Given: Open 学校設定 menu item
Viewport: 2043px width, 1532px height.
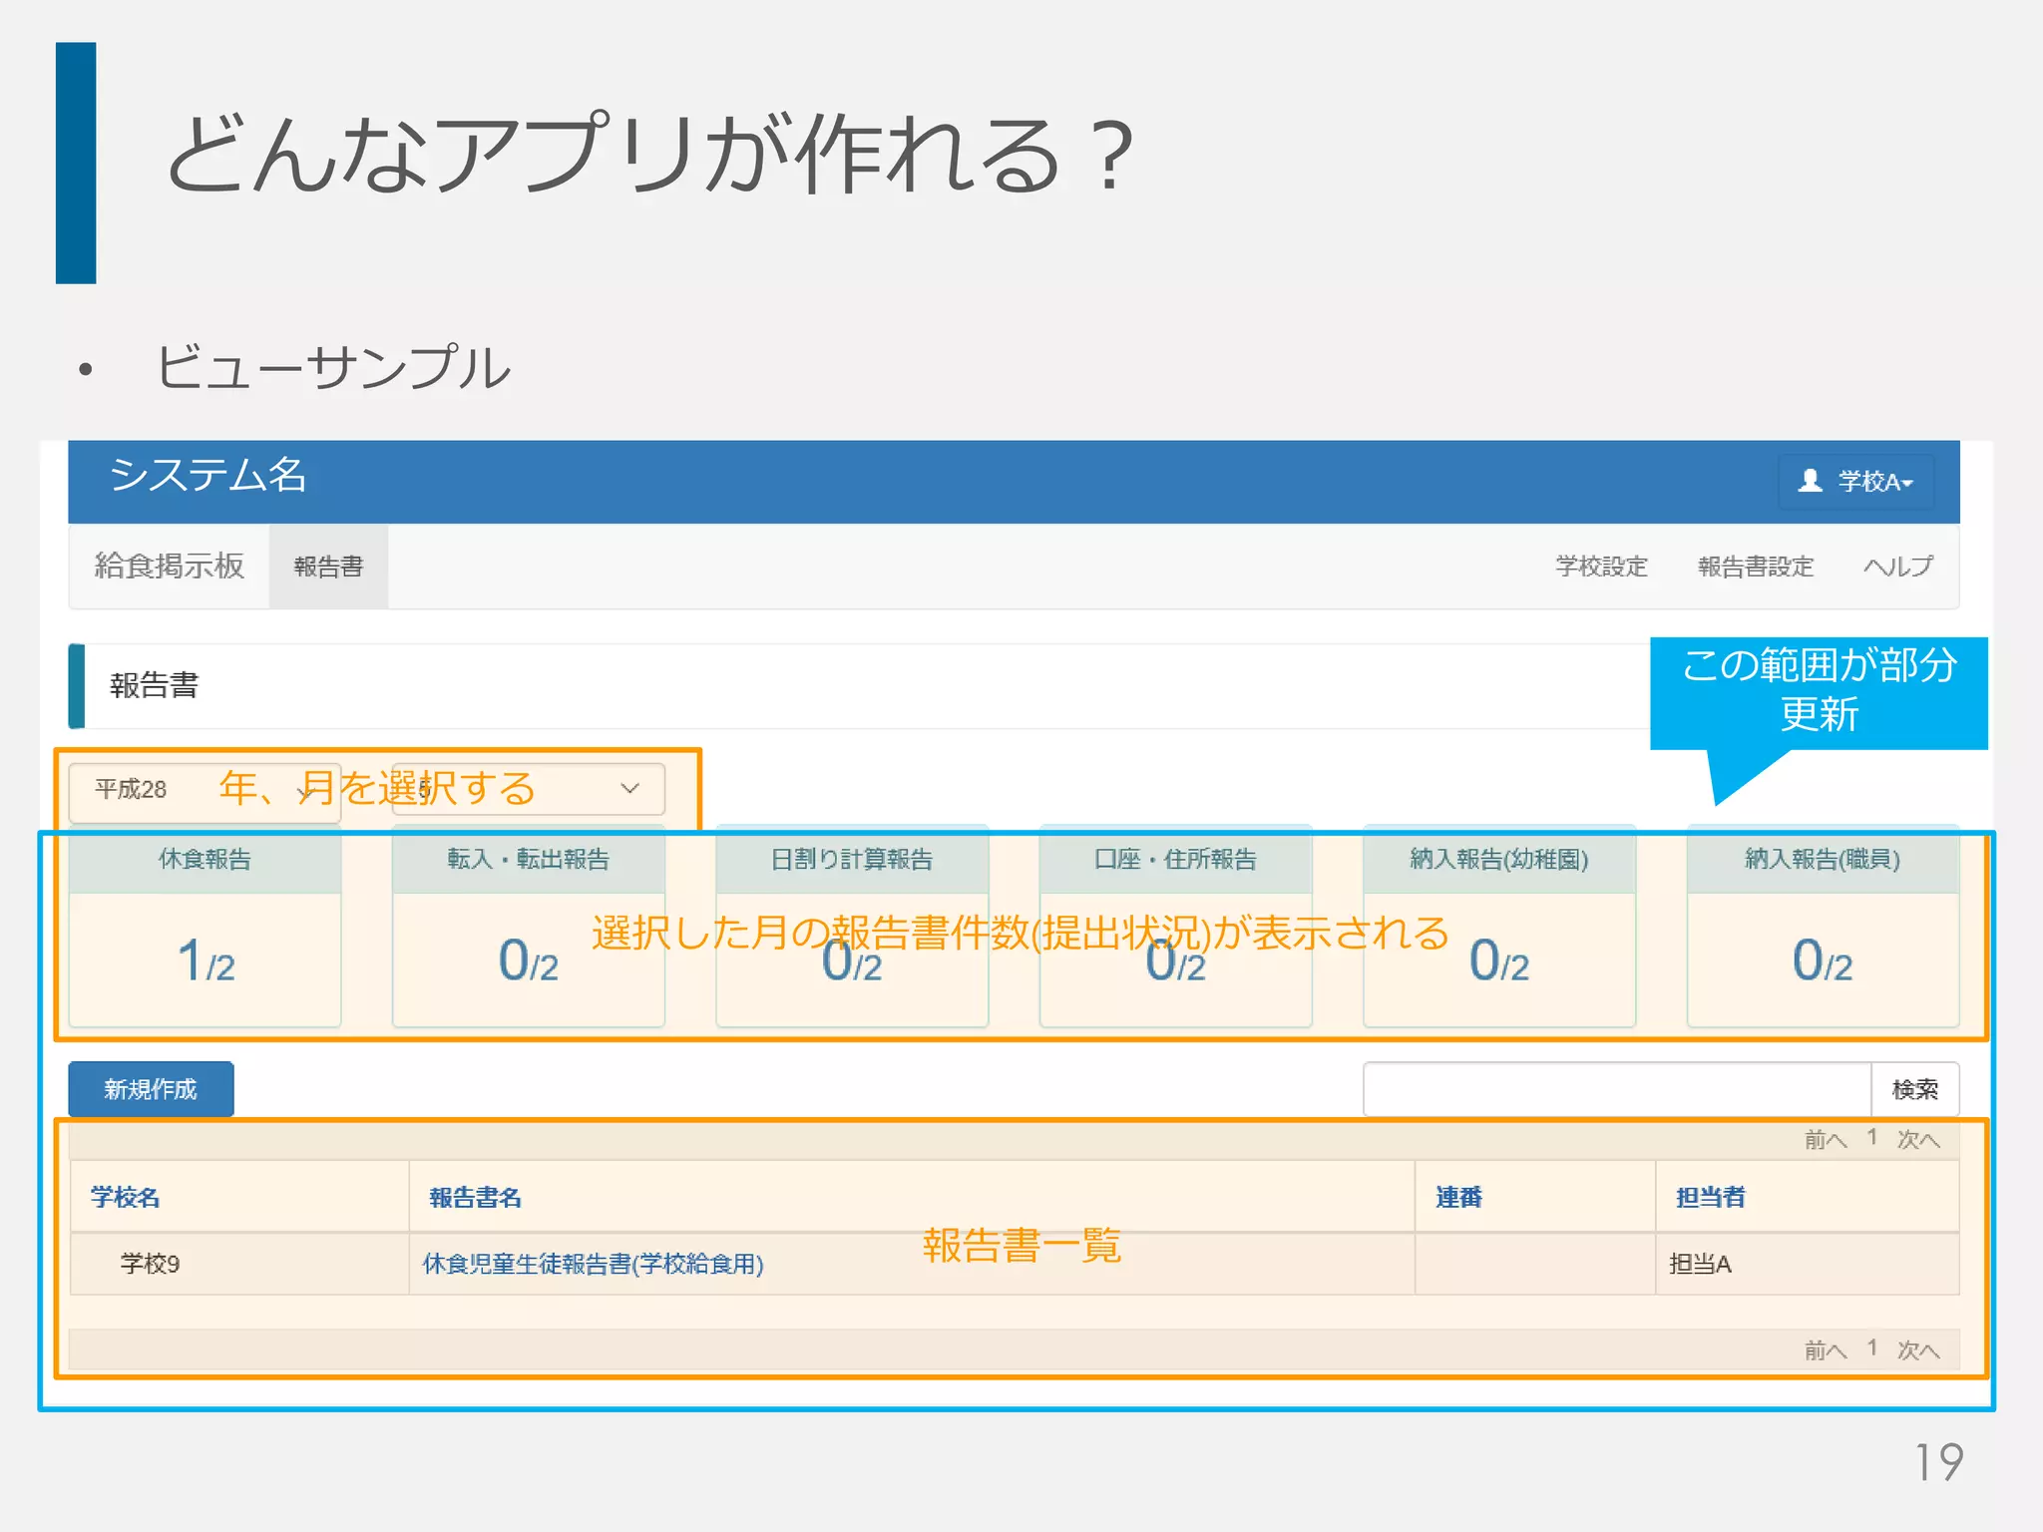Looking at the screenshot, I should tap(1601, 567).
